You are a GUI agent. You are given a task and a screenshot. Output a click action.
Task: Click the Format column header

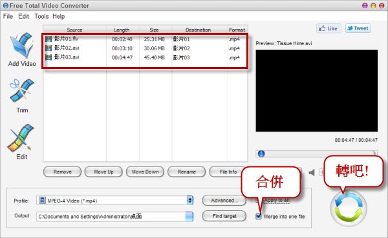(x=237, y=30)
